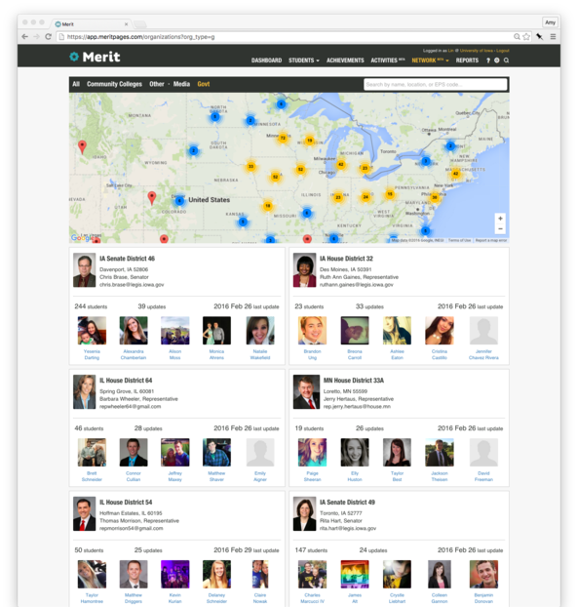Click the yellow cluster marker labeled 18

[268, 206]
